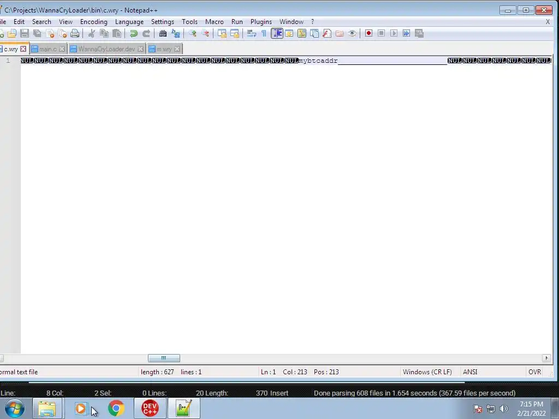Image resolution: width=559 pixels, height=419 pixels.
Task: Open the Plugins menu
Action: [261, 22]
